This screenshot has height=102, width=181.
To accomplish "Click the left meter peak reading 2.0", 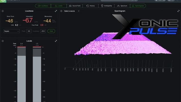I will pos(21,44).
